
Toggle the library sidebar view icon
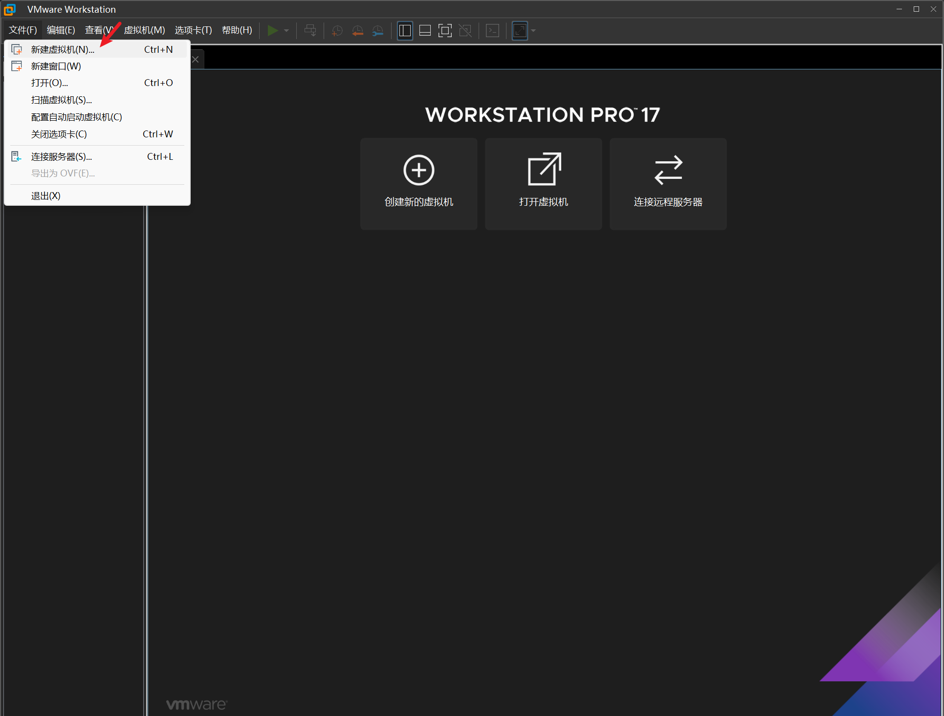(x=405, y=31)
